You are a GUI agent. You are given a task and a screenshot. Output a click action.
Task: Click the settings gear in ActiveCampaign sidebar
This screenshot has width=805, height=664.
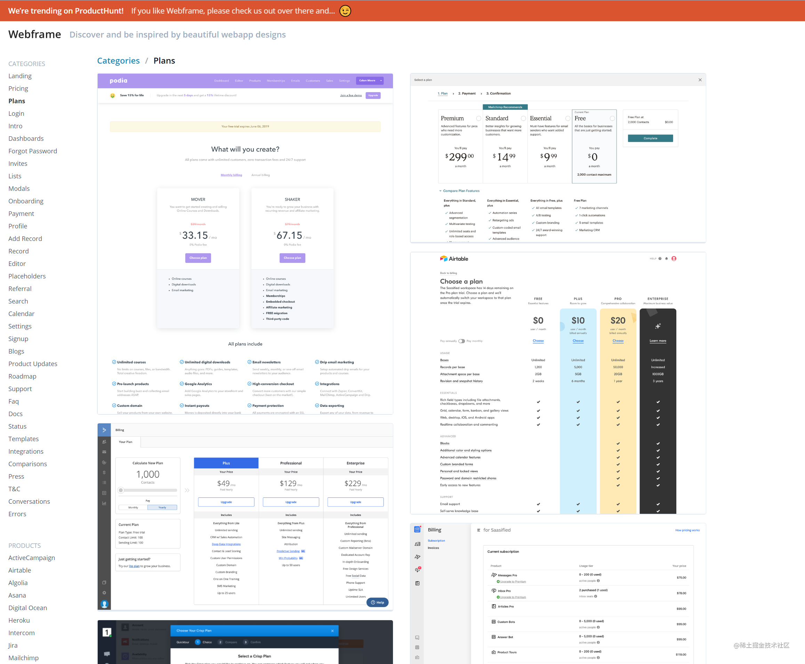[104, 593]
